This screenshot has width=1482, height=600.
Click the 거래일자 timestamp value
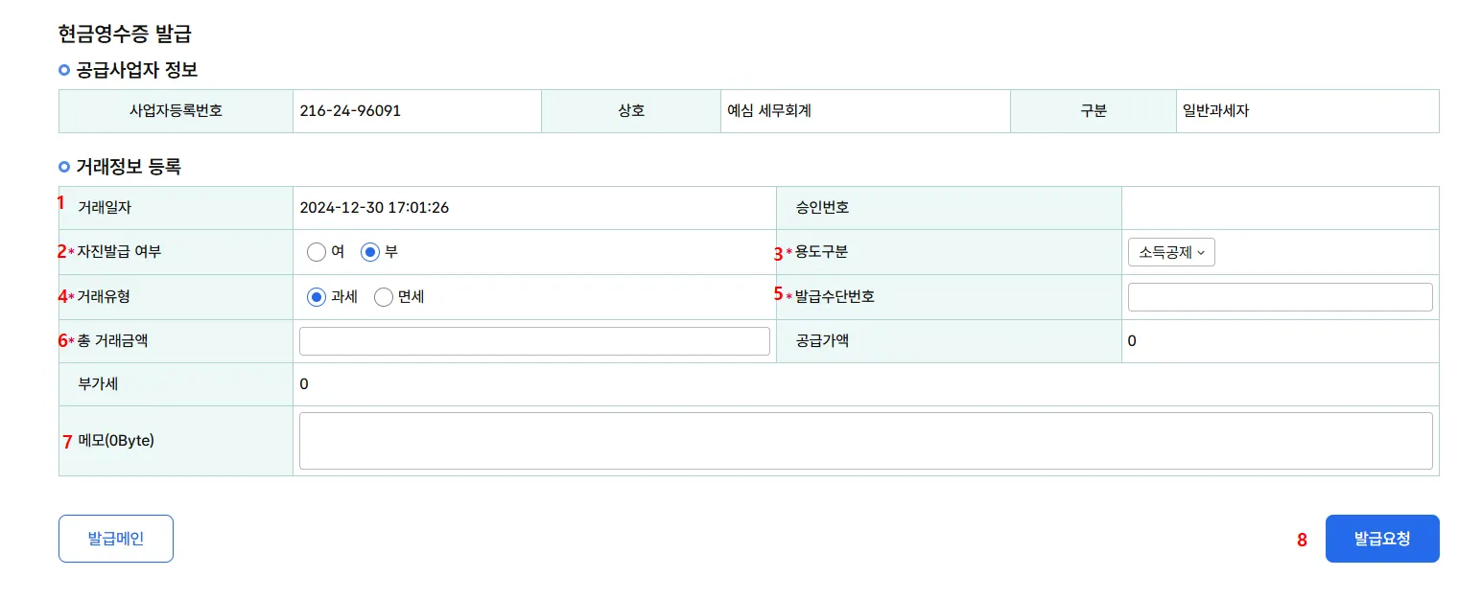point(374,207)
